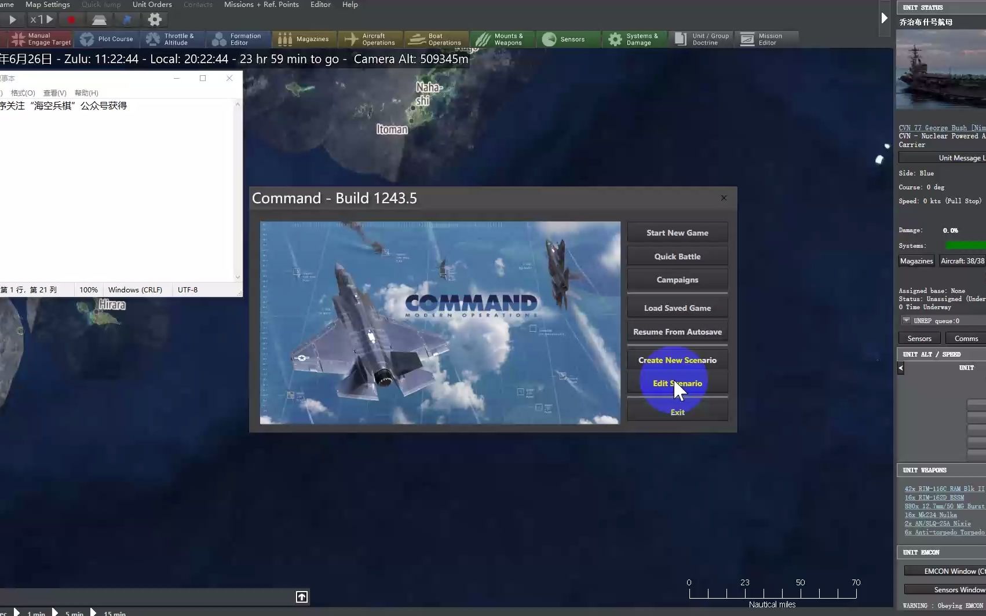Open the EMCON Window button
986x616 pixels.
945,571
